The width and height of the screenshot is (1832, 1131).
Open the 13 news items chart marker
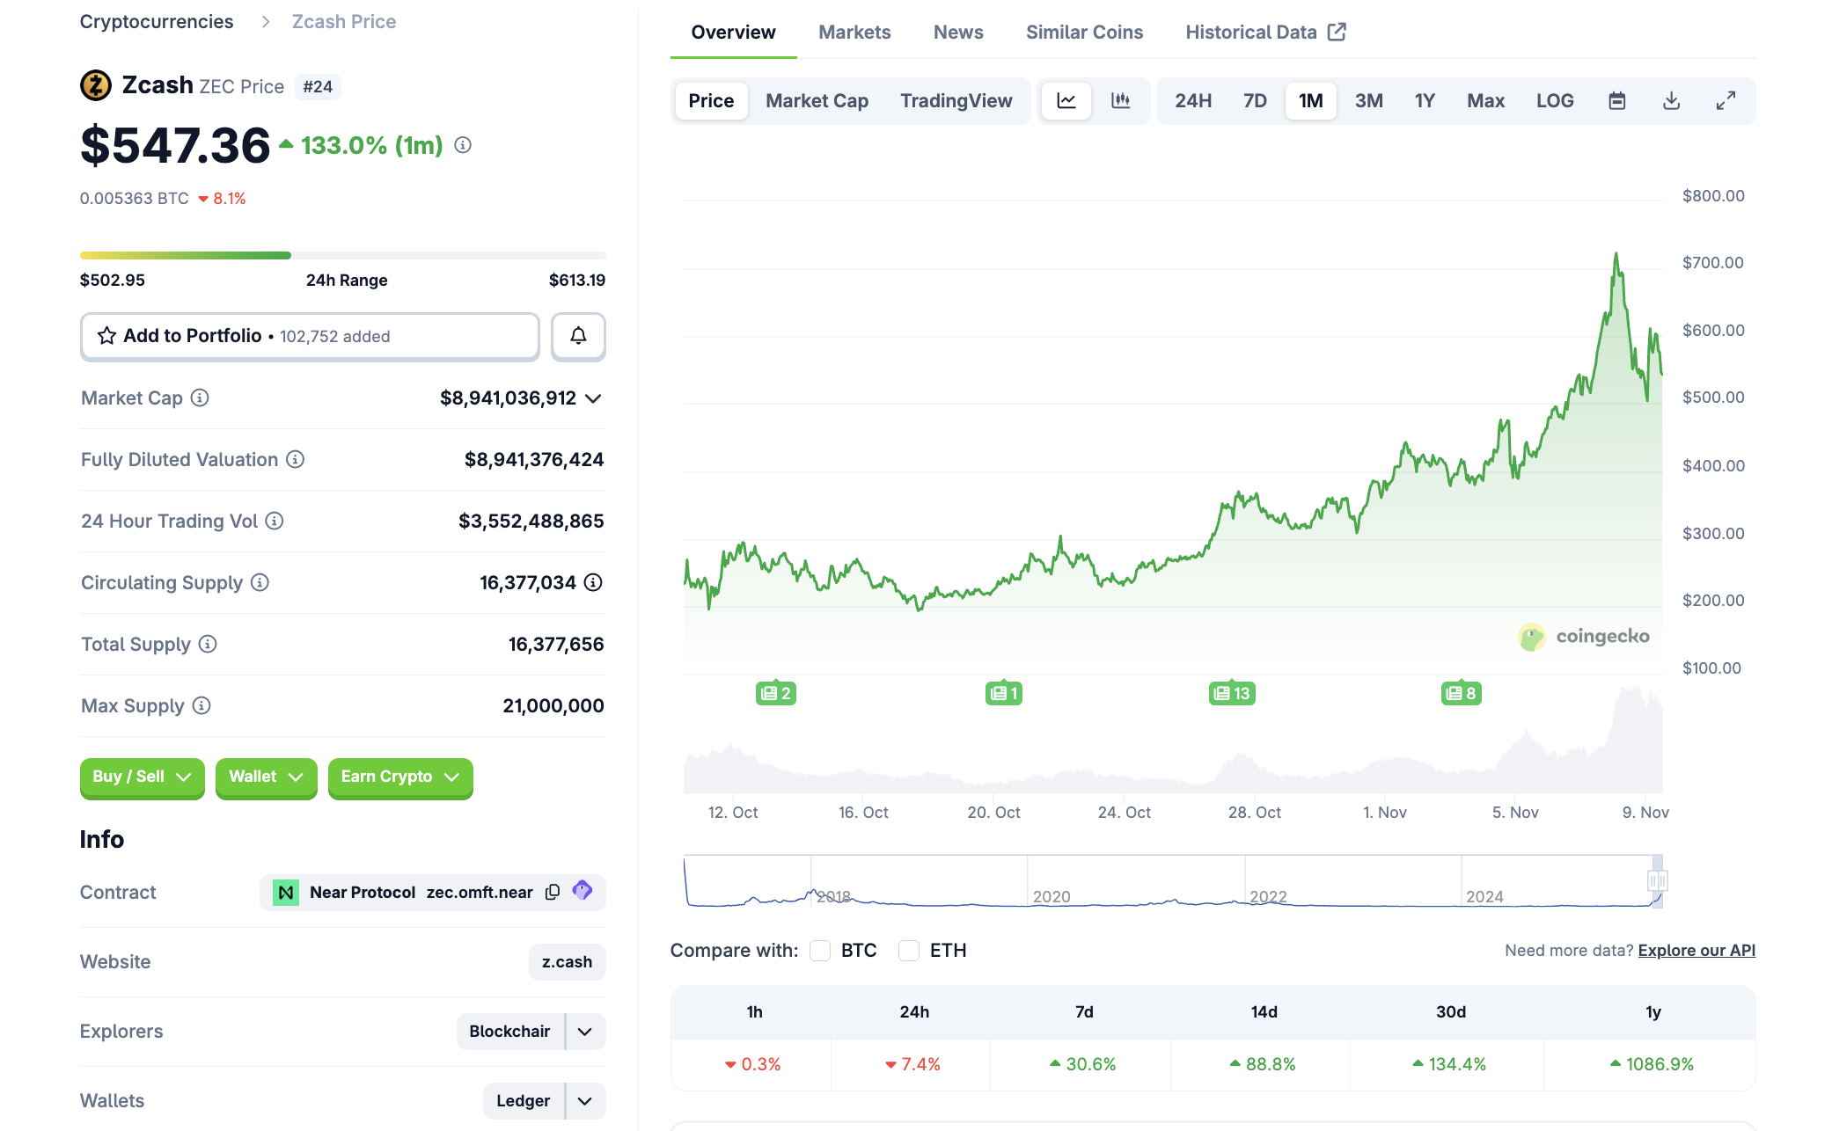(x=1232, y=693)
